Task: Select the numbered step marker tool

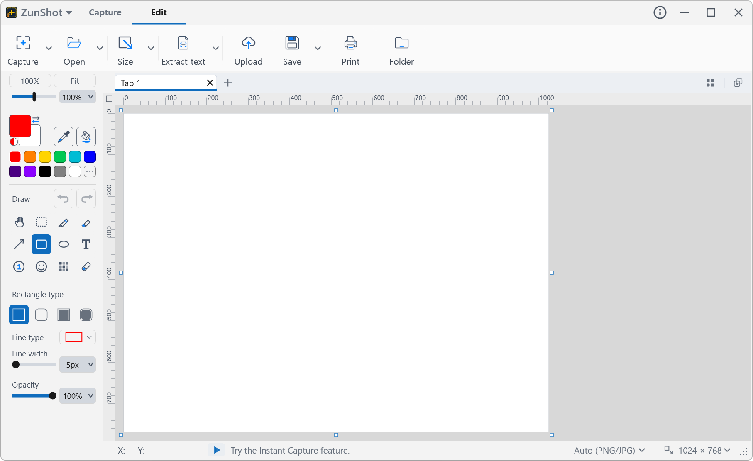Action: pyautogui.click(x=19, y=266)
